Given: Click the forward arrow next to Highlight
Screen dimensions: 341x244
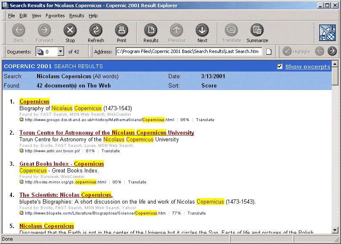Looking at the screenshot, I should coord(332,51).
